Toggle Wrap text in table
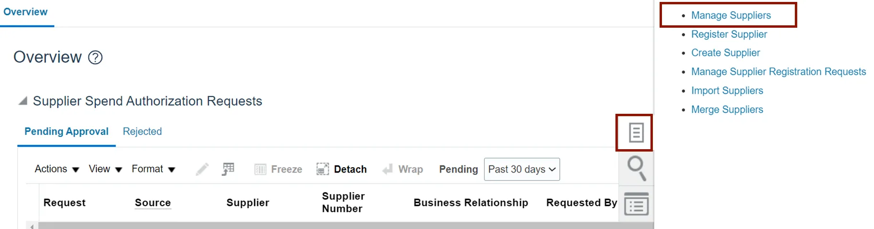 [x=402, y=169]
